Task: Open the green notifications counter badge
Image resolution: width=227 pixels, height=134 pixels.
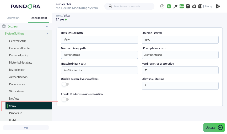Action: (169, 6)
